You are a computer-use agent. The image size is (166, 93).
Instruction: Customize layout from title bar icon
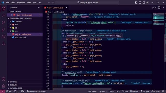click(x=148, y=3)
